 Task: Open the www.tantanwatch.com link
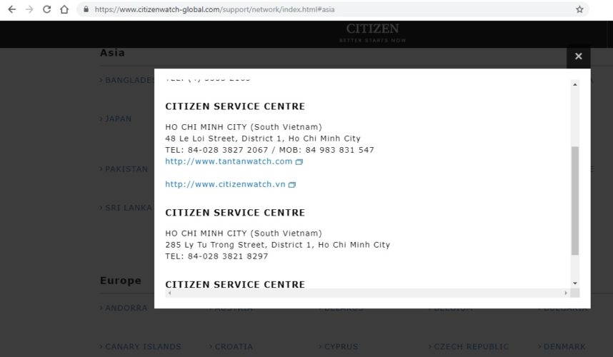(x=229, y=161)
